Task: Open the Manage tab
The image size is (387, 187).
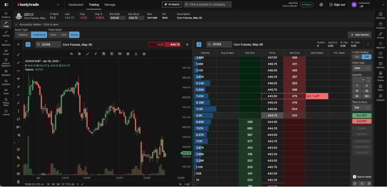Action: (110, 5)
